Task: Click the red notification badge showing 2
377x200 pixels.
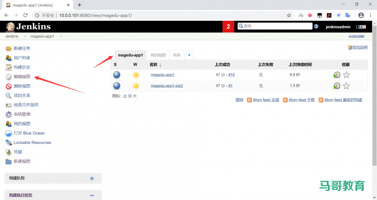Action: (x=228, y=27)
